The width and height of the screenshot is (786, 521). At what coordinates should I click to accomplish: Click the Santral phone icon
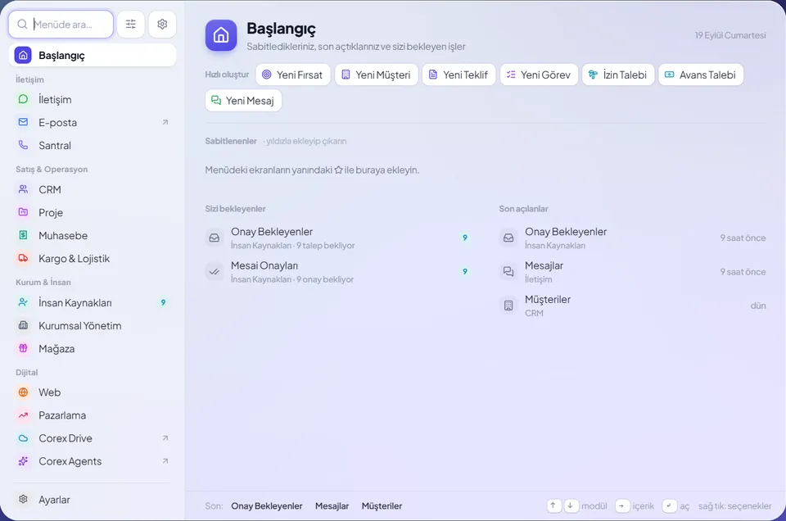pos(23,145)
